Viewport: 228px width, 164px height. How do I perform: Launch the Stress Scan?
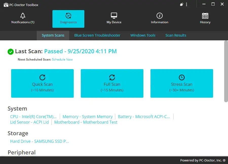(x=181, y=83)
